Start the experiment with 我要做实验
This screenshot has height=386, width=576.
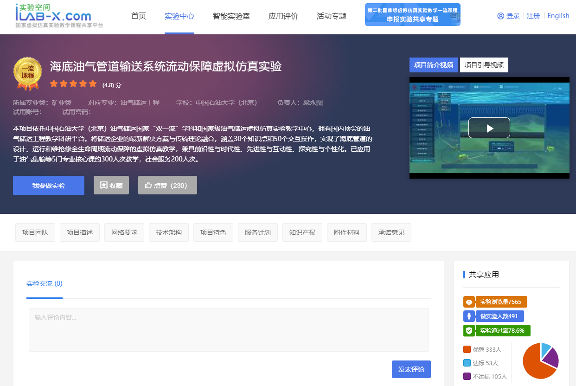click(x=49, y=186)
